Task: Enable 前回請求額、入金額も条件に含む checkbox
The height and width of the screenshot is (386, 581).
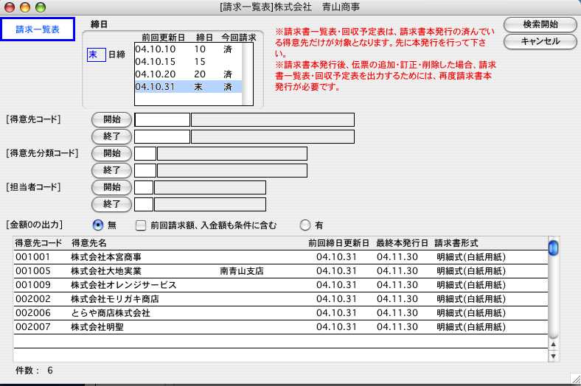Action: [141, 225]
